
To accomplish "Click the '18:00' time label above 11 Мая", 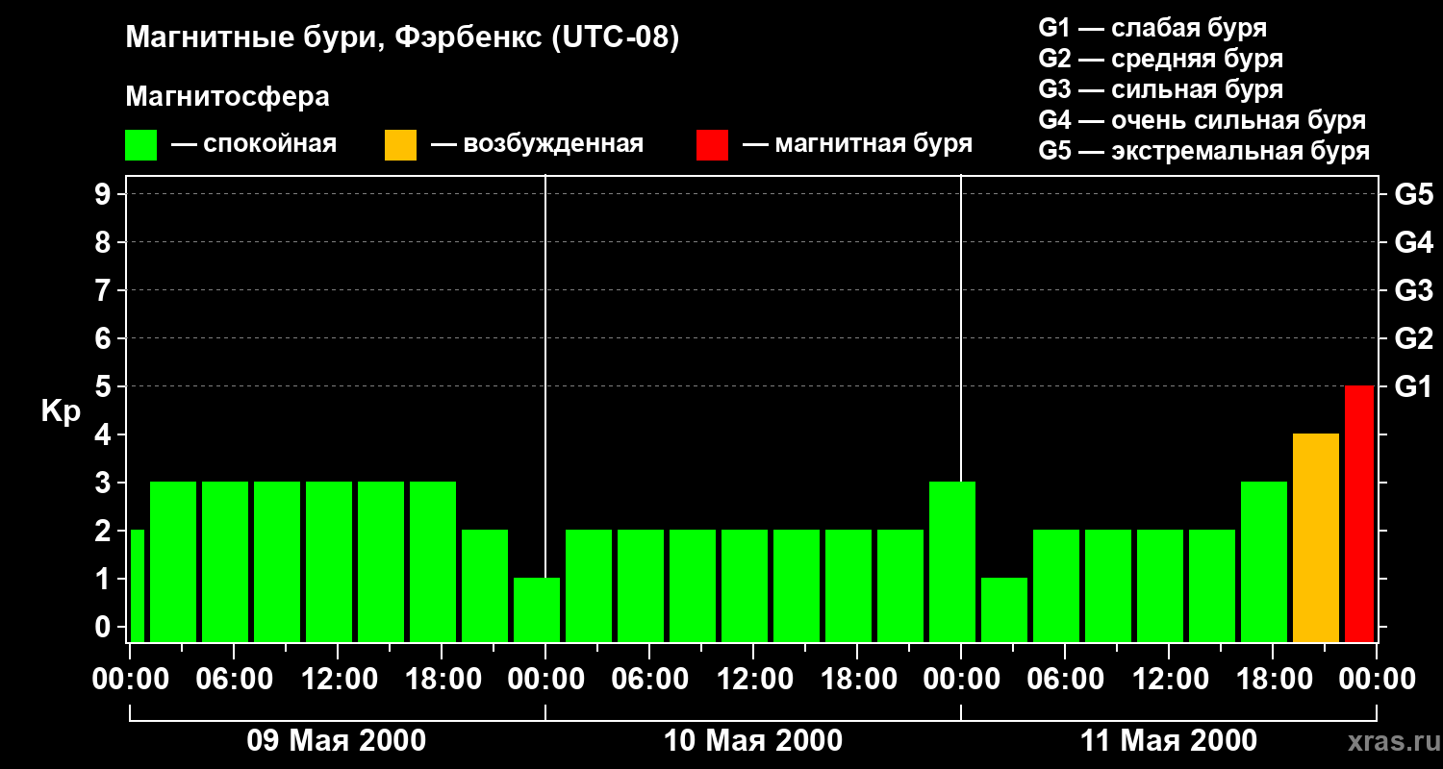I will [1273, 680].
